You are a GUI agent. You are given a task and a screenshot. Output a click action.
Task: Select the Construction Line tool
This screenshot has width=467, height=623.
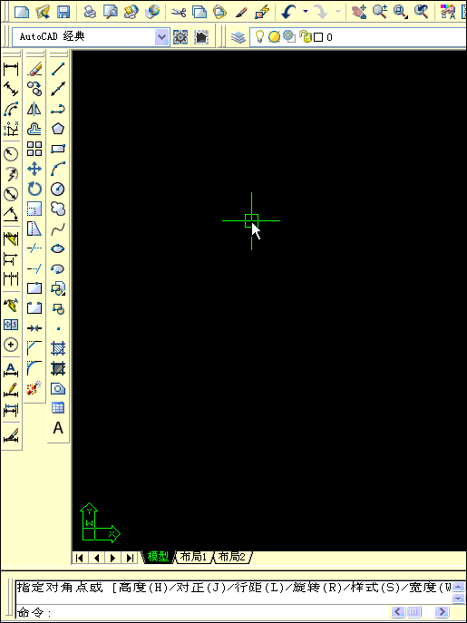point(58,89)
